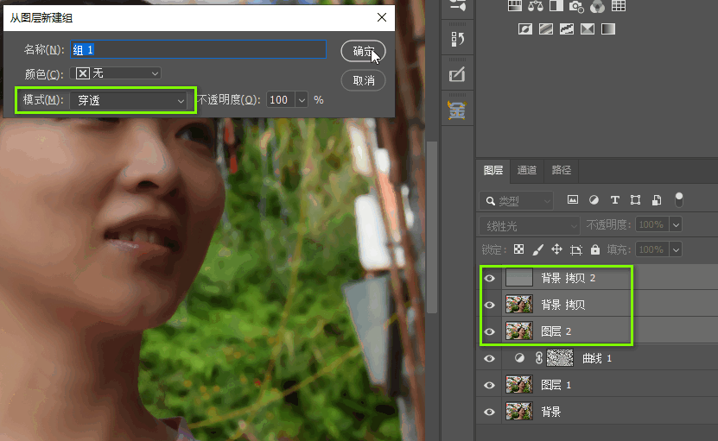The height and width of the screenshot is (441, 718).
Task: Toggle layer filtering switch on or off
Action: [x=679, y=200]
